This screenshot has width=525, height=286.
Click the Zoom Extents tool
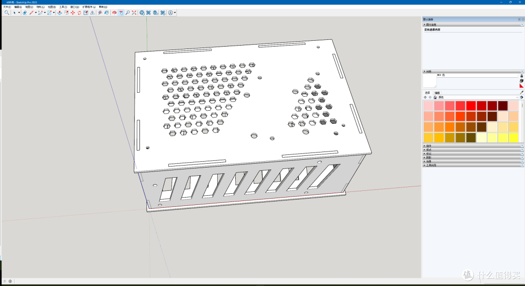(134, 13)
